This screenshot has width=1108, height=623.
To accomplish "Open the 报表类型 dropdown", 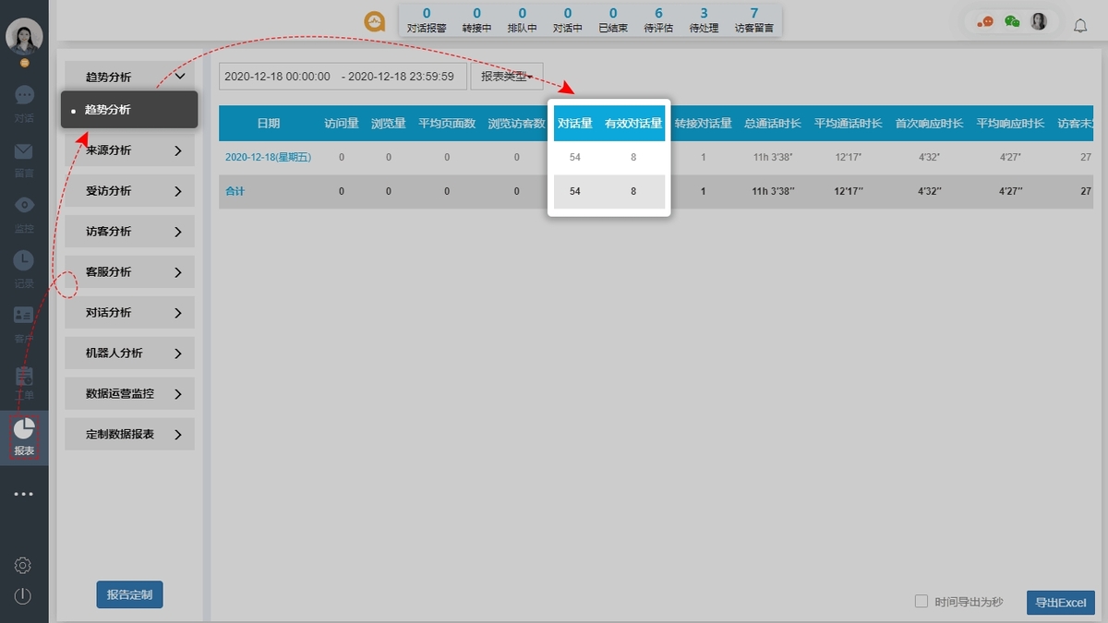I will coord(507,77).
